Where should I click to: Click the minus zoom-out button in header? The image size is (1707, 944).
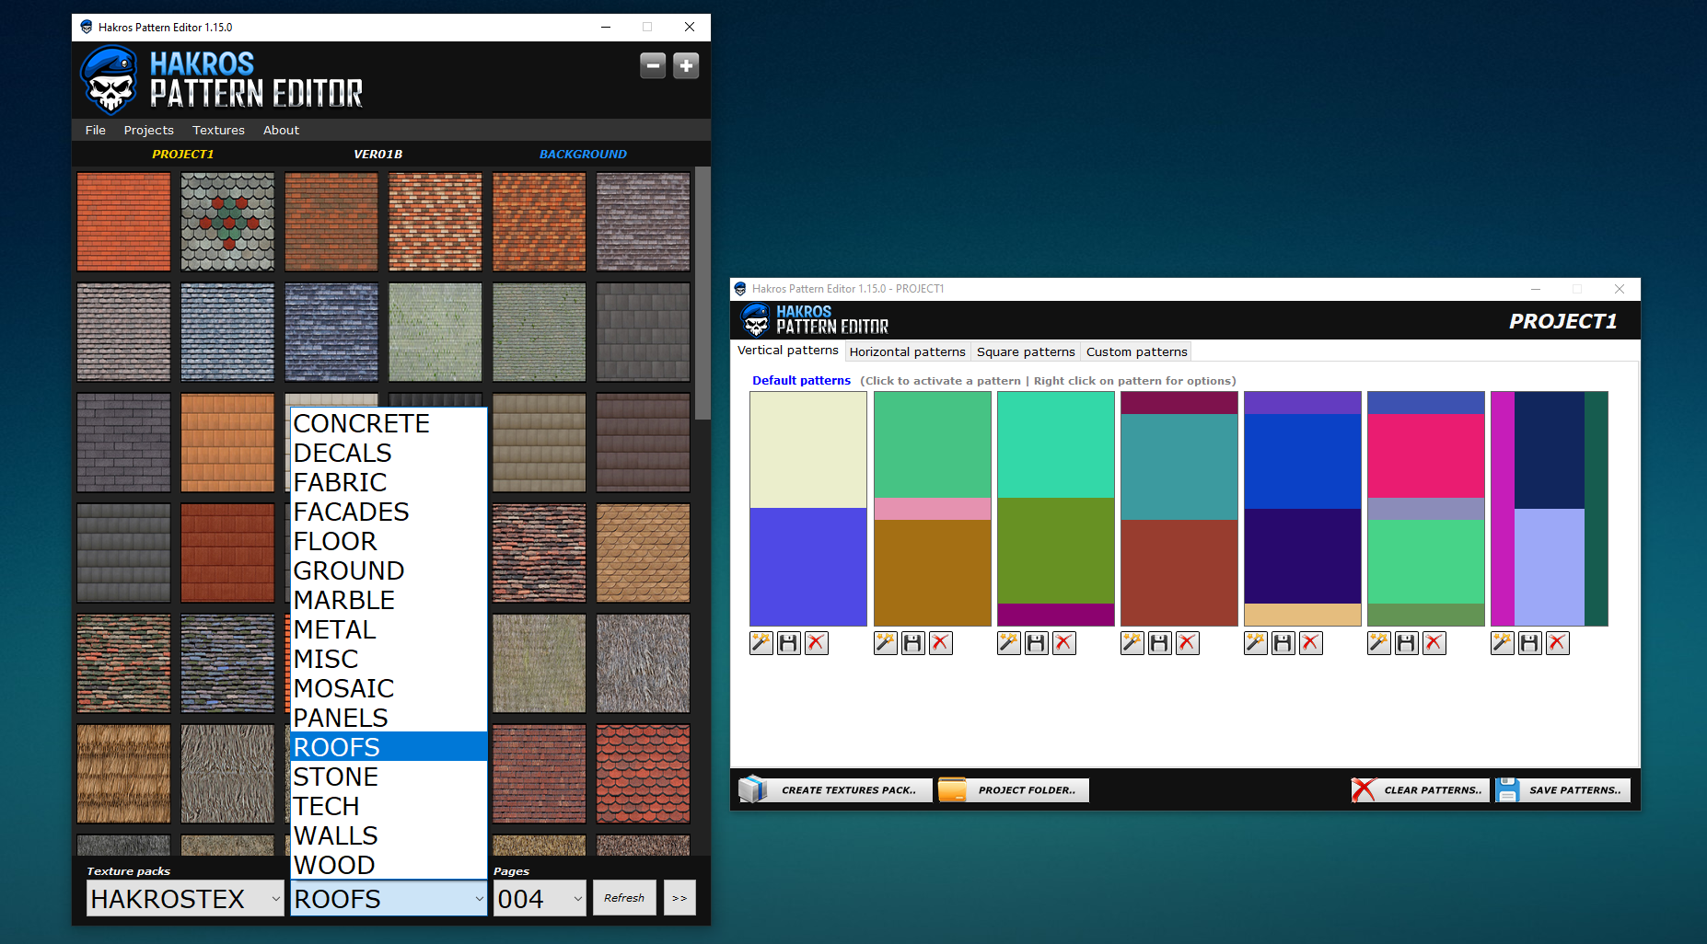[x=653, y=65]
